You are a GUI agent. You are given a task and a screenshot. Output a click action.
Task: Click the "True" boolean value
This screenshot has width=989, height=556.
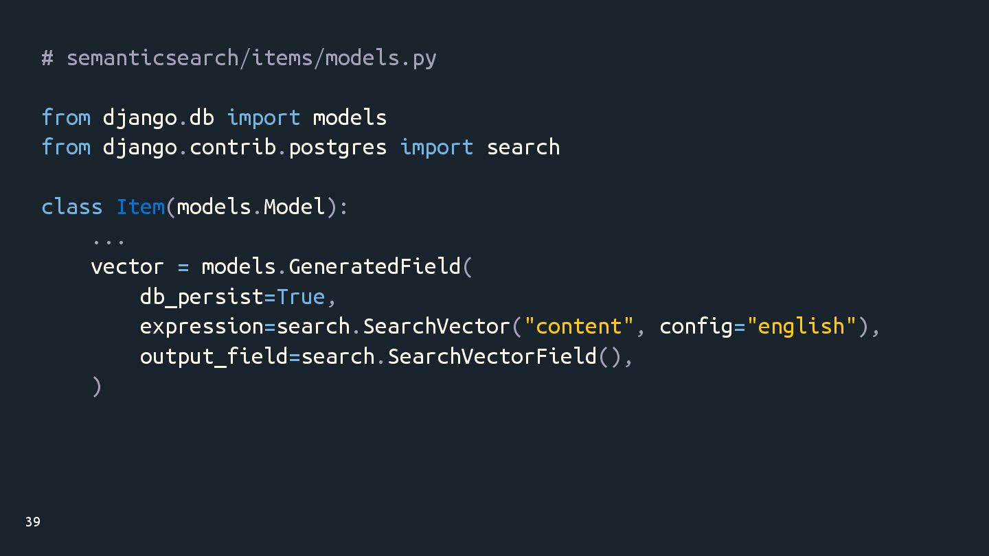tap(300, 297)
